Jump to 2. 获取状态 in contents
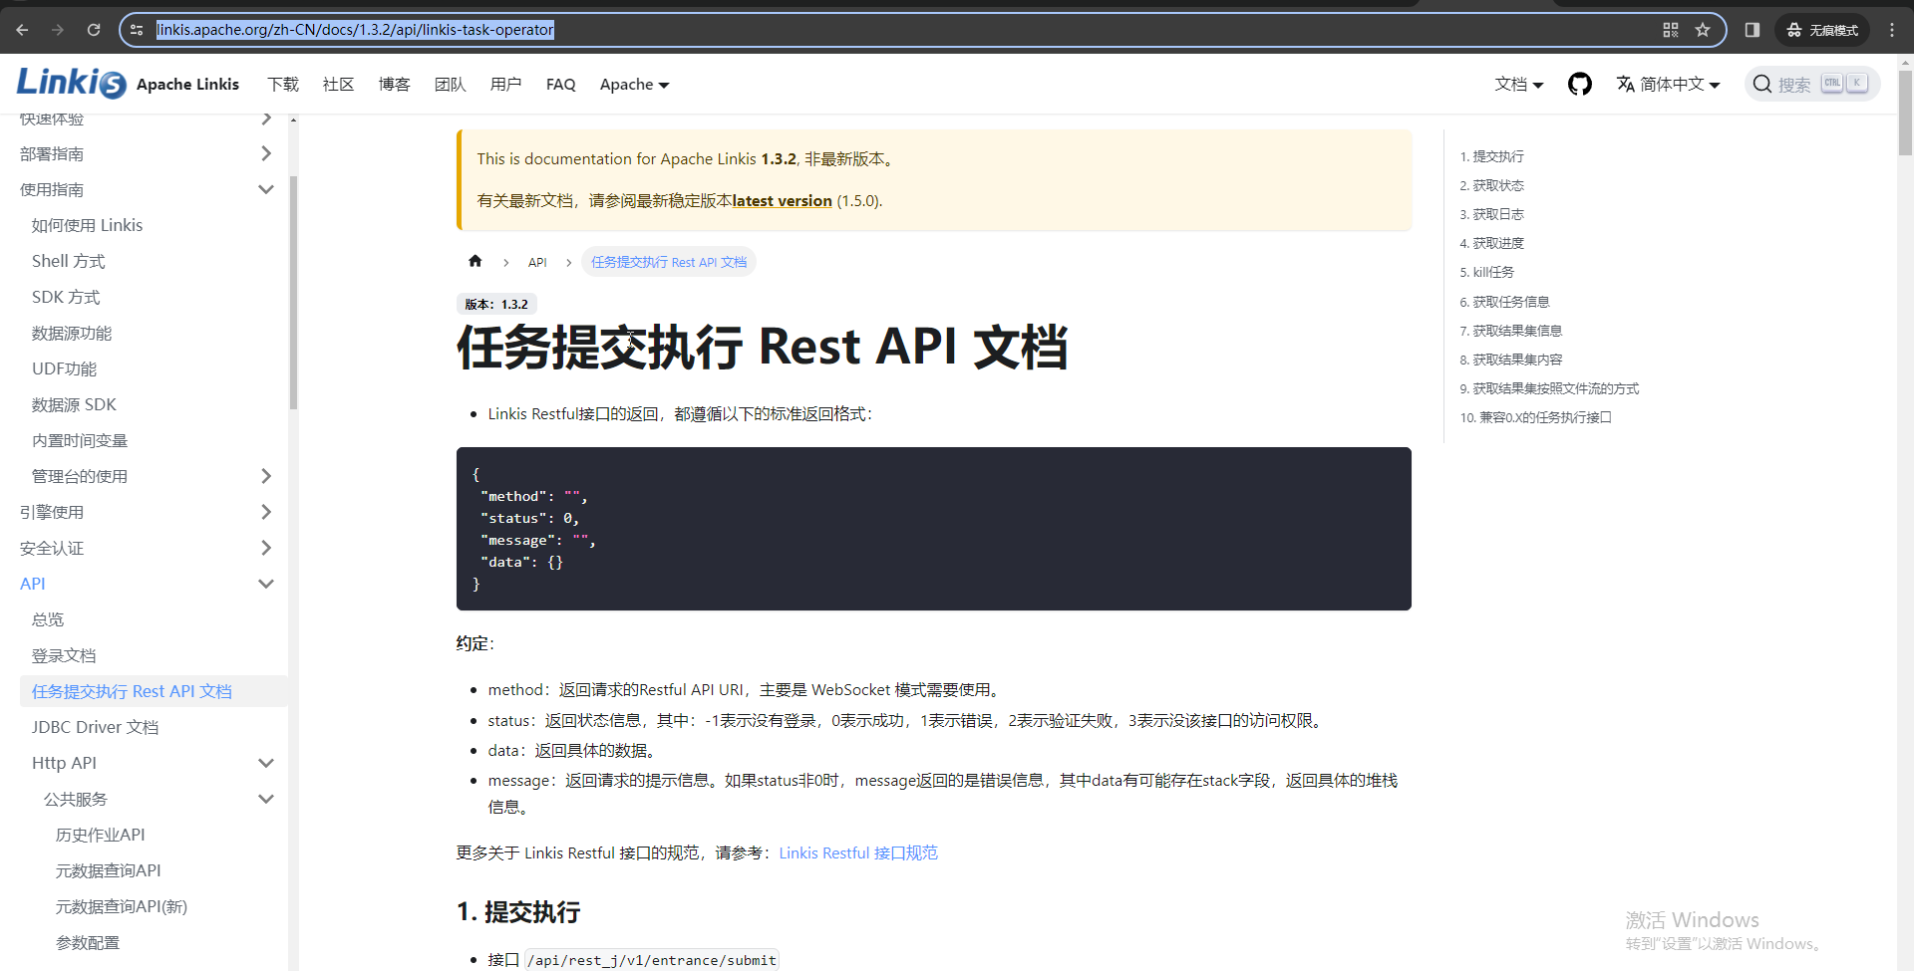1914x971 pixels. point(1492,185)
